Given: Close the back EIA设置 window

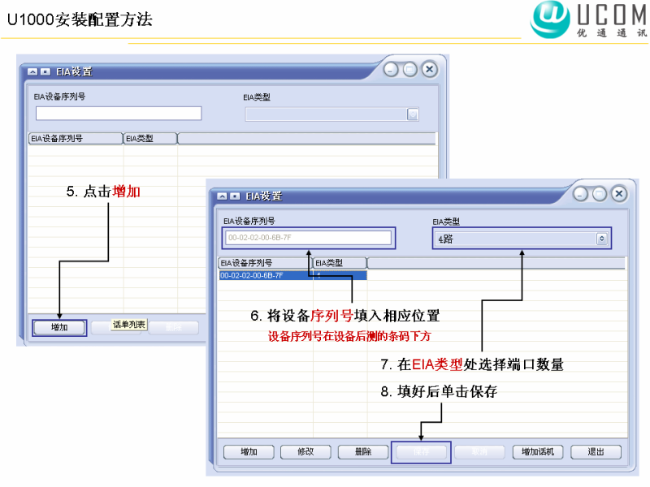Looking at the screenshot, I should (430, 70).
